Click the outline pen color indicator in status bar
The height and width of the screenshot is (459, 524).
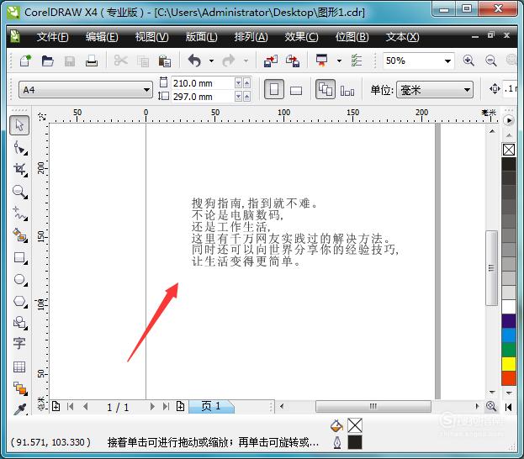355,442
